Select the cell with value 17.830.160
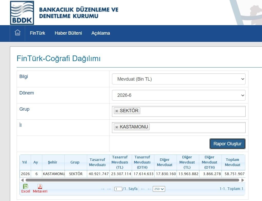This screenshot has width=262, height=201. pos(166,174)
